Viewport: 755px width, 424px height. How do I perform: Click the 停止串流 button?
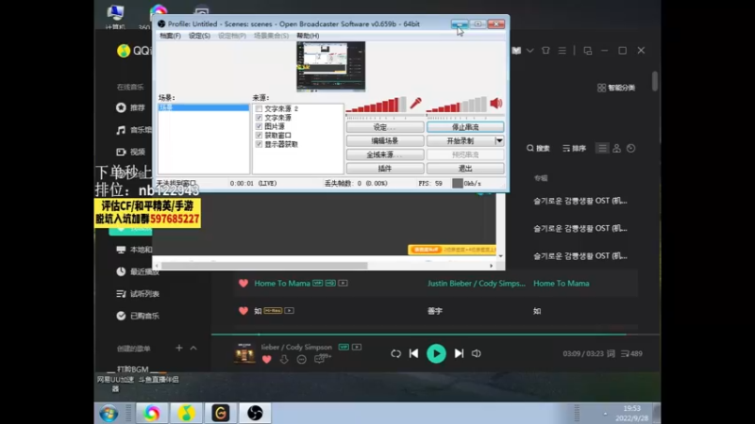(465, 127)
